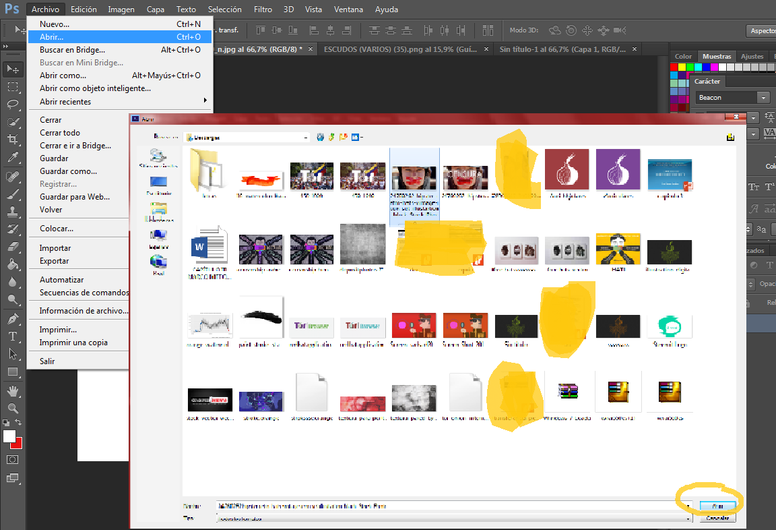The image size is (776, 530).
Task: Select Abrir como objeto inteligente...
Action: click(x=120, y=88)
